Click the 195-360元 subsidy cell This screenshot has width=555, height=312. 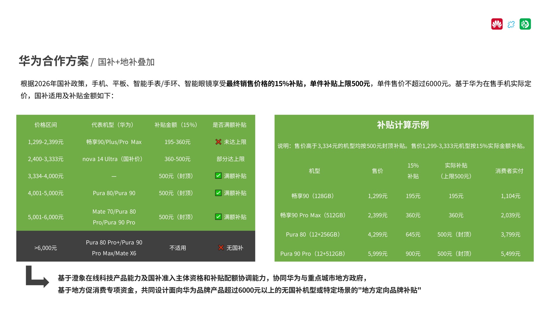tap(177, 142)
